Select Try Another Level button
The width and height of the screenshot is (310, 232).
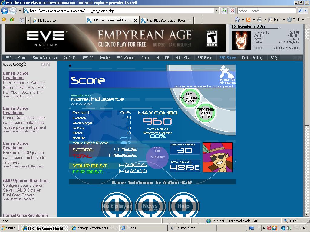point(190,98)
